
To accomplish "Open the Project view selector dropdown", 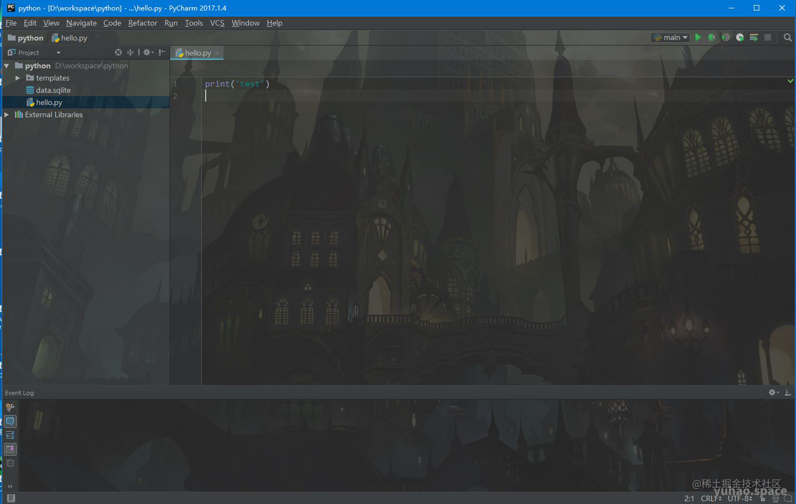I will click(58, 53).
